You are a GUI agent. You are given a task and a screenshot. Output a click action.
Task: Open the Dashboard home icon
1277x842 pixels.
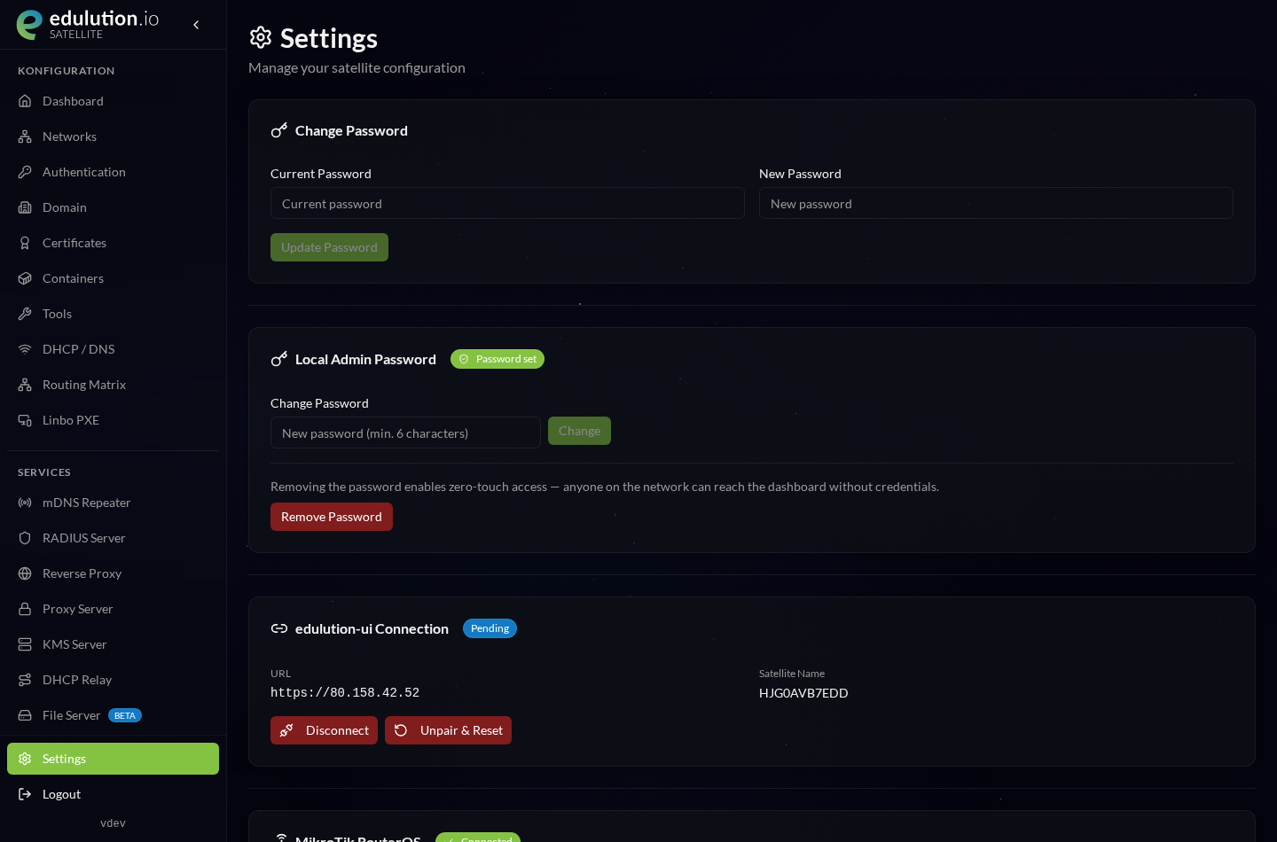pos(25,101)
